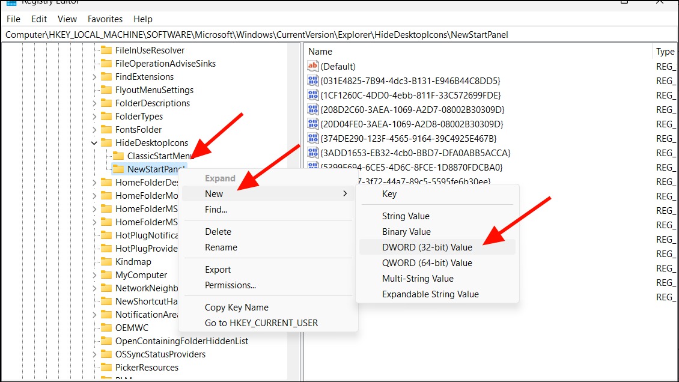
Task: Select the {20D04FE0-3AEA-1069-A2D8-08002B30309D} value name
Action: coord(412,124)
